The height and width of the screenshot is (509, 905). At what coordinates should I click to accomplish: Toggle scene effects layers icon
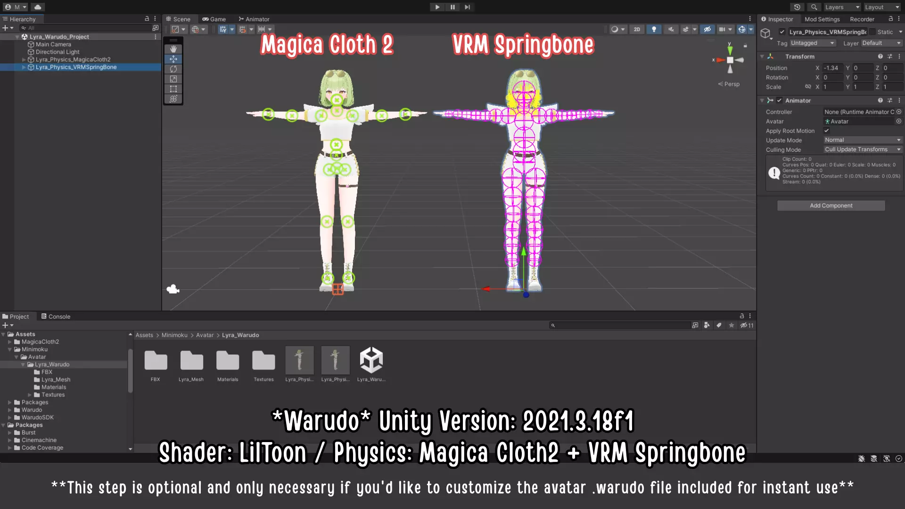[x=686, y=29]
